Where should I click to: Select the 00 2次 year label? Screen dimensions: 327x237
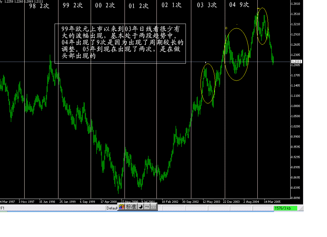coord(105,5)
